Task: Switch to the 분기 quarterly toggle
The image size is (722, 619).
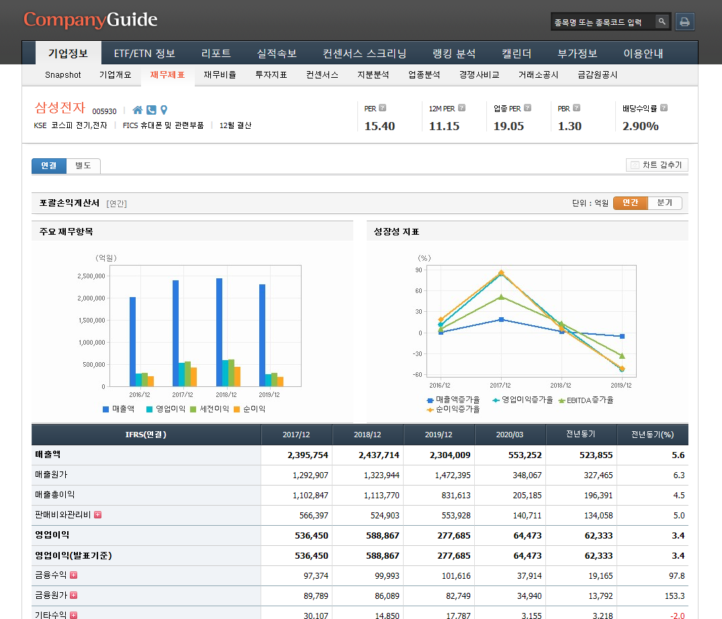Action: 664,203
